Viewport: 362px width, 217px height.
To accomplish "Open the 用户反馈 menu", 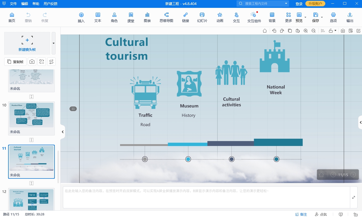I will (51, 4).
